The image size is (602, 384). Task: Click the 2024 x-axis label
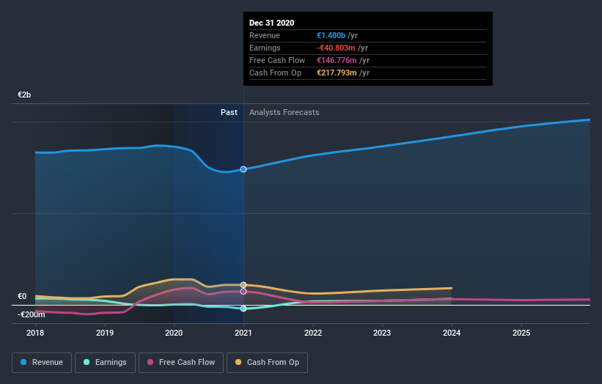pos(452,333)
